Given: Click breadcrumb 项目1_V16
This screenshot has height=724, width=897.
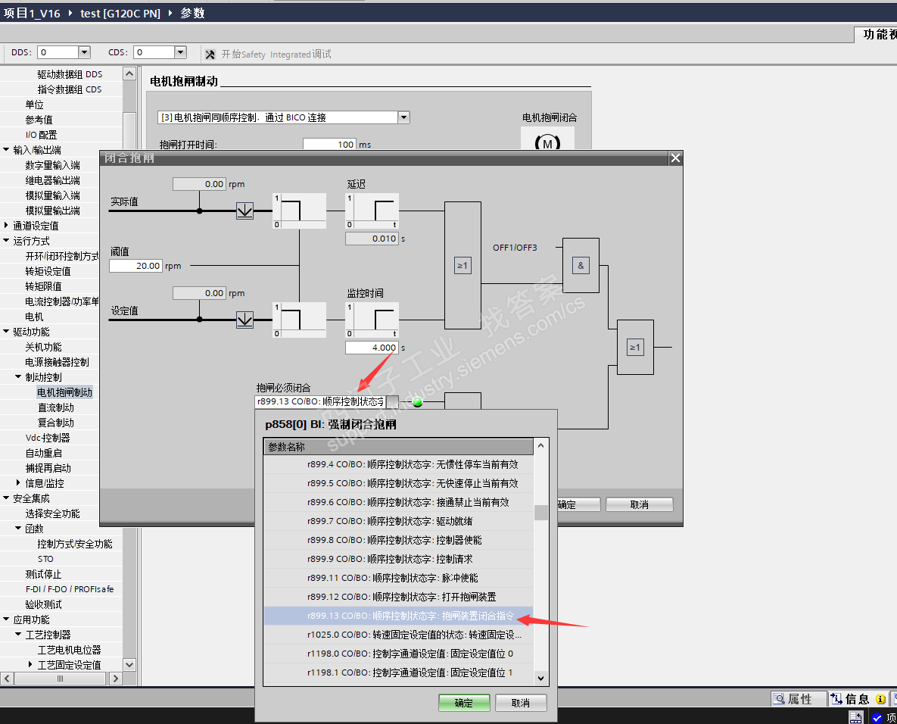Looking at the screenshot, I should point(32,13).
